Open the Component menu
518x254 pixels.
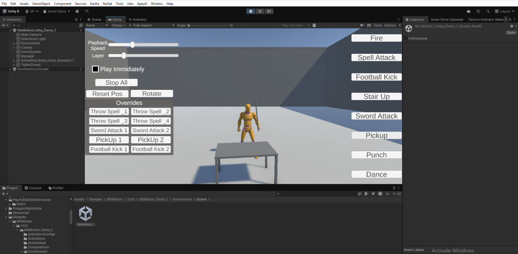pos(63,3)
